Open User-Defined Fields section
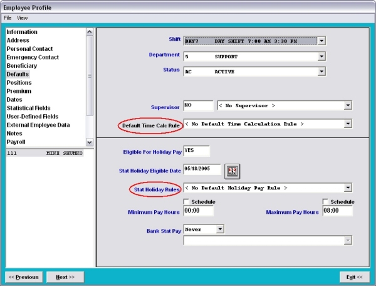 (33, 117)
